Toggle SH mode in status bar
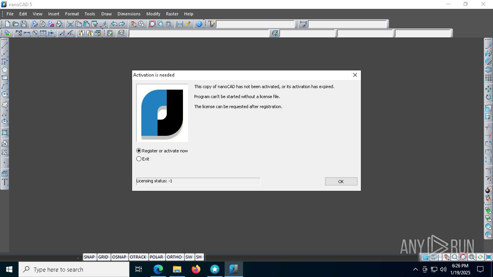Screen dimensions: 493x277 tap(199, 257)
